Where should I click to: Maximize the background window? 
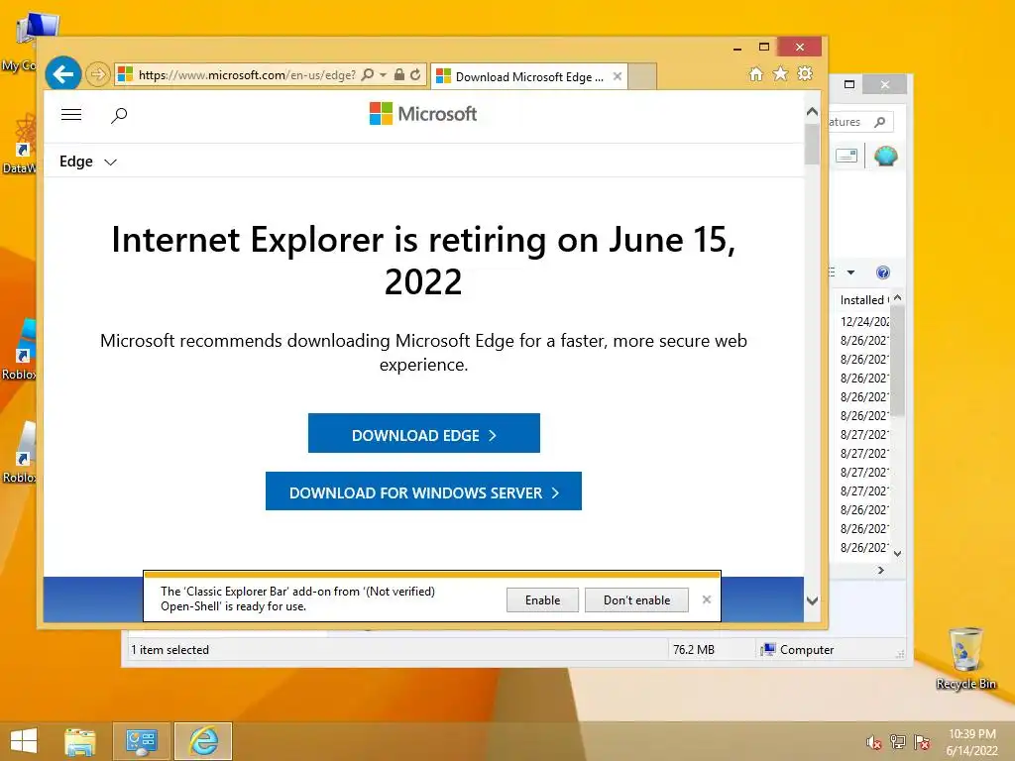849,84
